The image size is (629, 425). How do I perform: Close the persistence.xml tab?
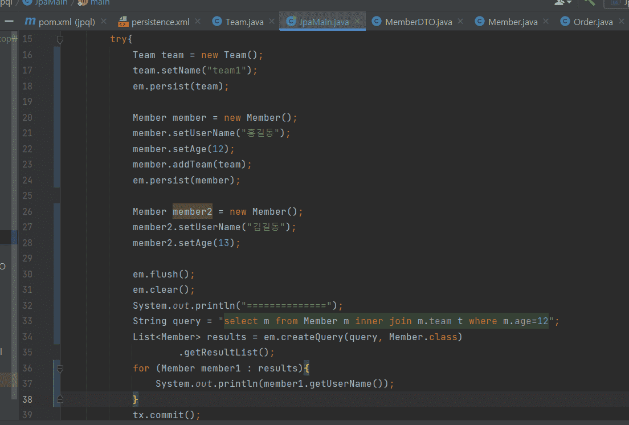198,21
